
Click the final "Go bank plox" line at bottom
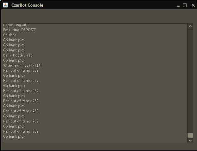click(14, 136)
